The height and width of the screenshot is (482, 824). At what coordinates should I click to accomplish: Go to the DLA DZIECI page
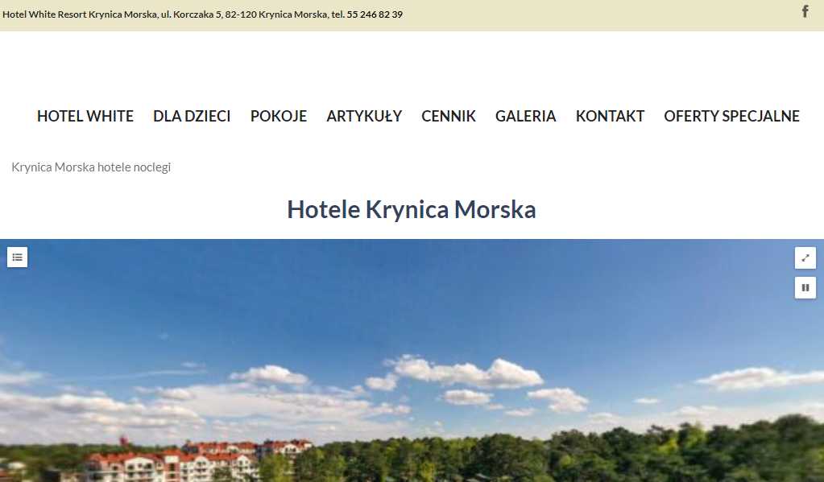[x=192, y=116]
